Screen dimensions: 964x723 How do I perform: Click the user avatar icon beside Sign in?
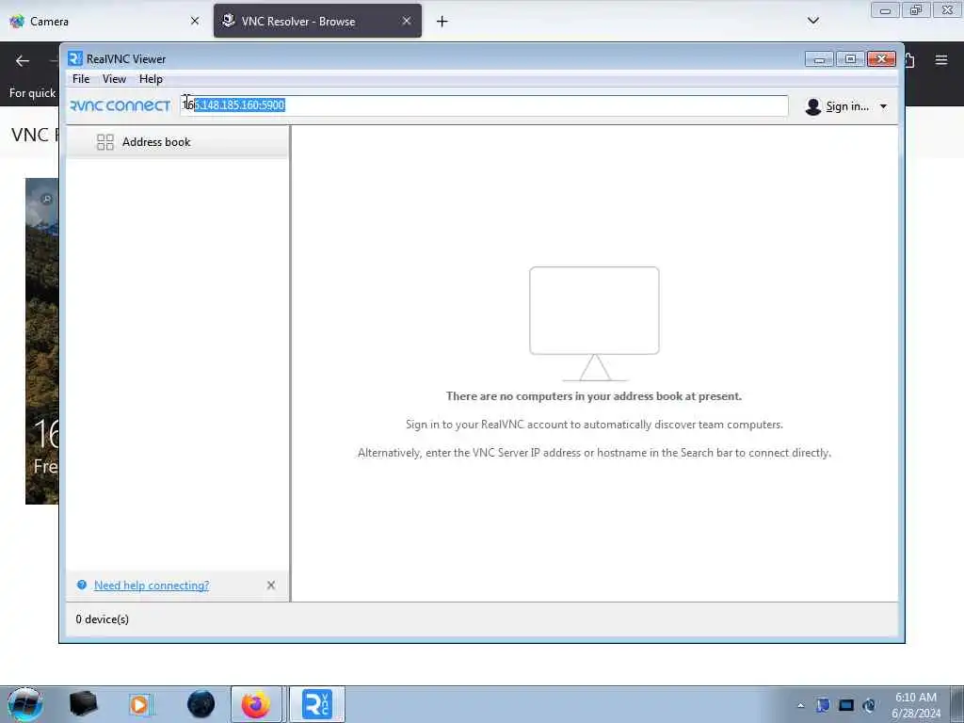tap(812, 106)
